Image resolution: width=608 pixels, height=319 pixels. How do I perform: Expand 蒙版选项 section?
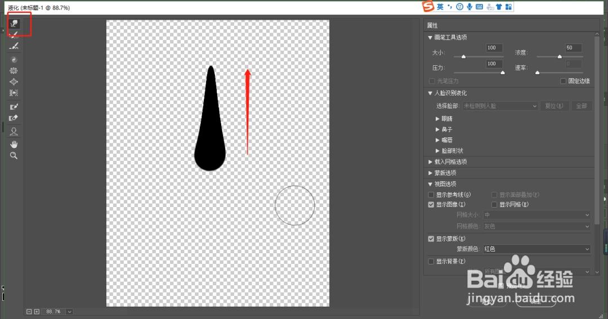pyautogui.click(x=430, y=173)
